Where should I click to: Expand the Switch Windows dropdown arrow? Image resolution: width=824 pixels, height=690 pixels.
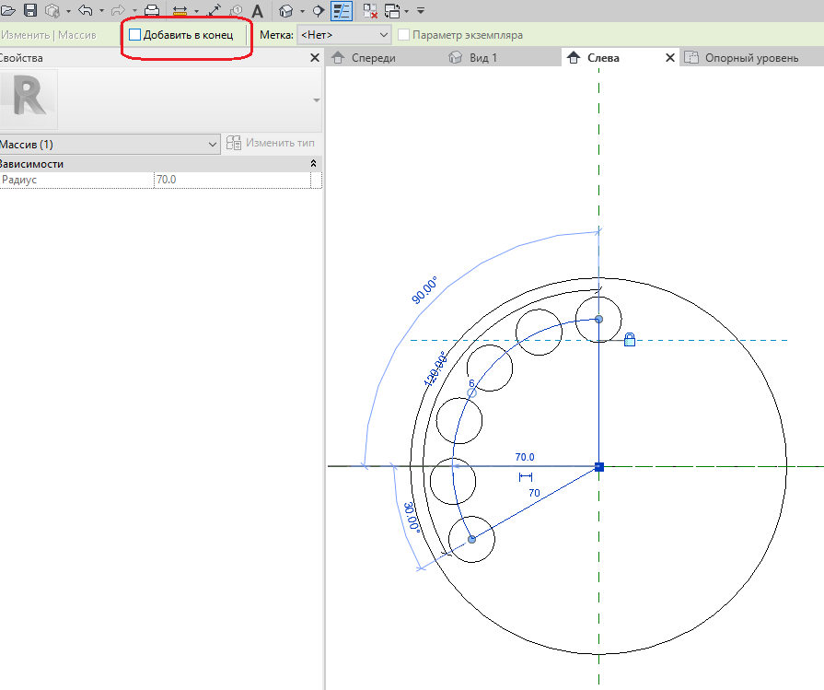[406, 10]
